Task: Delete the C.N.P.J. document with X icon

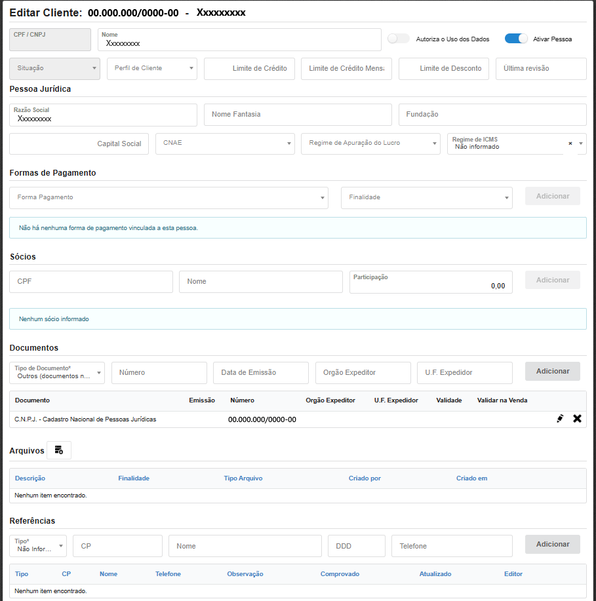Action: [x=577, y=419]
